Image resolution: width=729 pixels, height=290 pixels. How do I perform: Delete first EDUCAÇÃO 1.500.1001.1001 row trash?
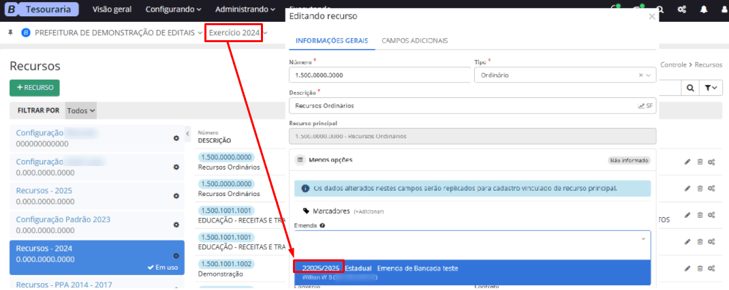(699, 214)
